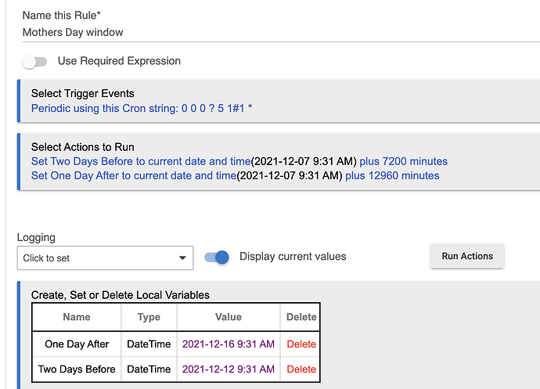Click 'Create, Set or Delete Local Variables' heading
540x389 pixels.
click(121, 295)
